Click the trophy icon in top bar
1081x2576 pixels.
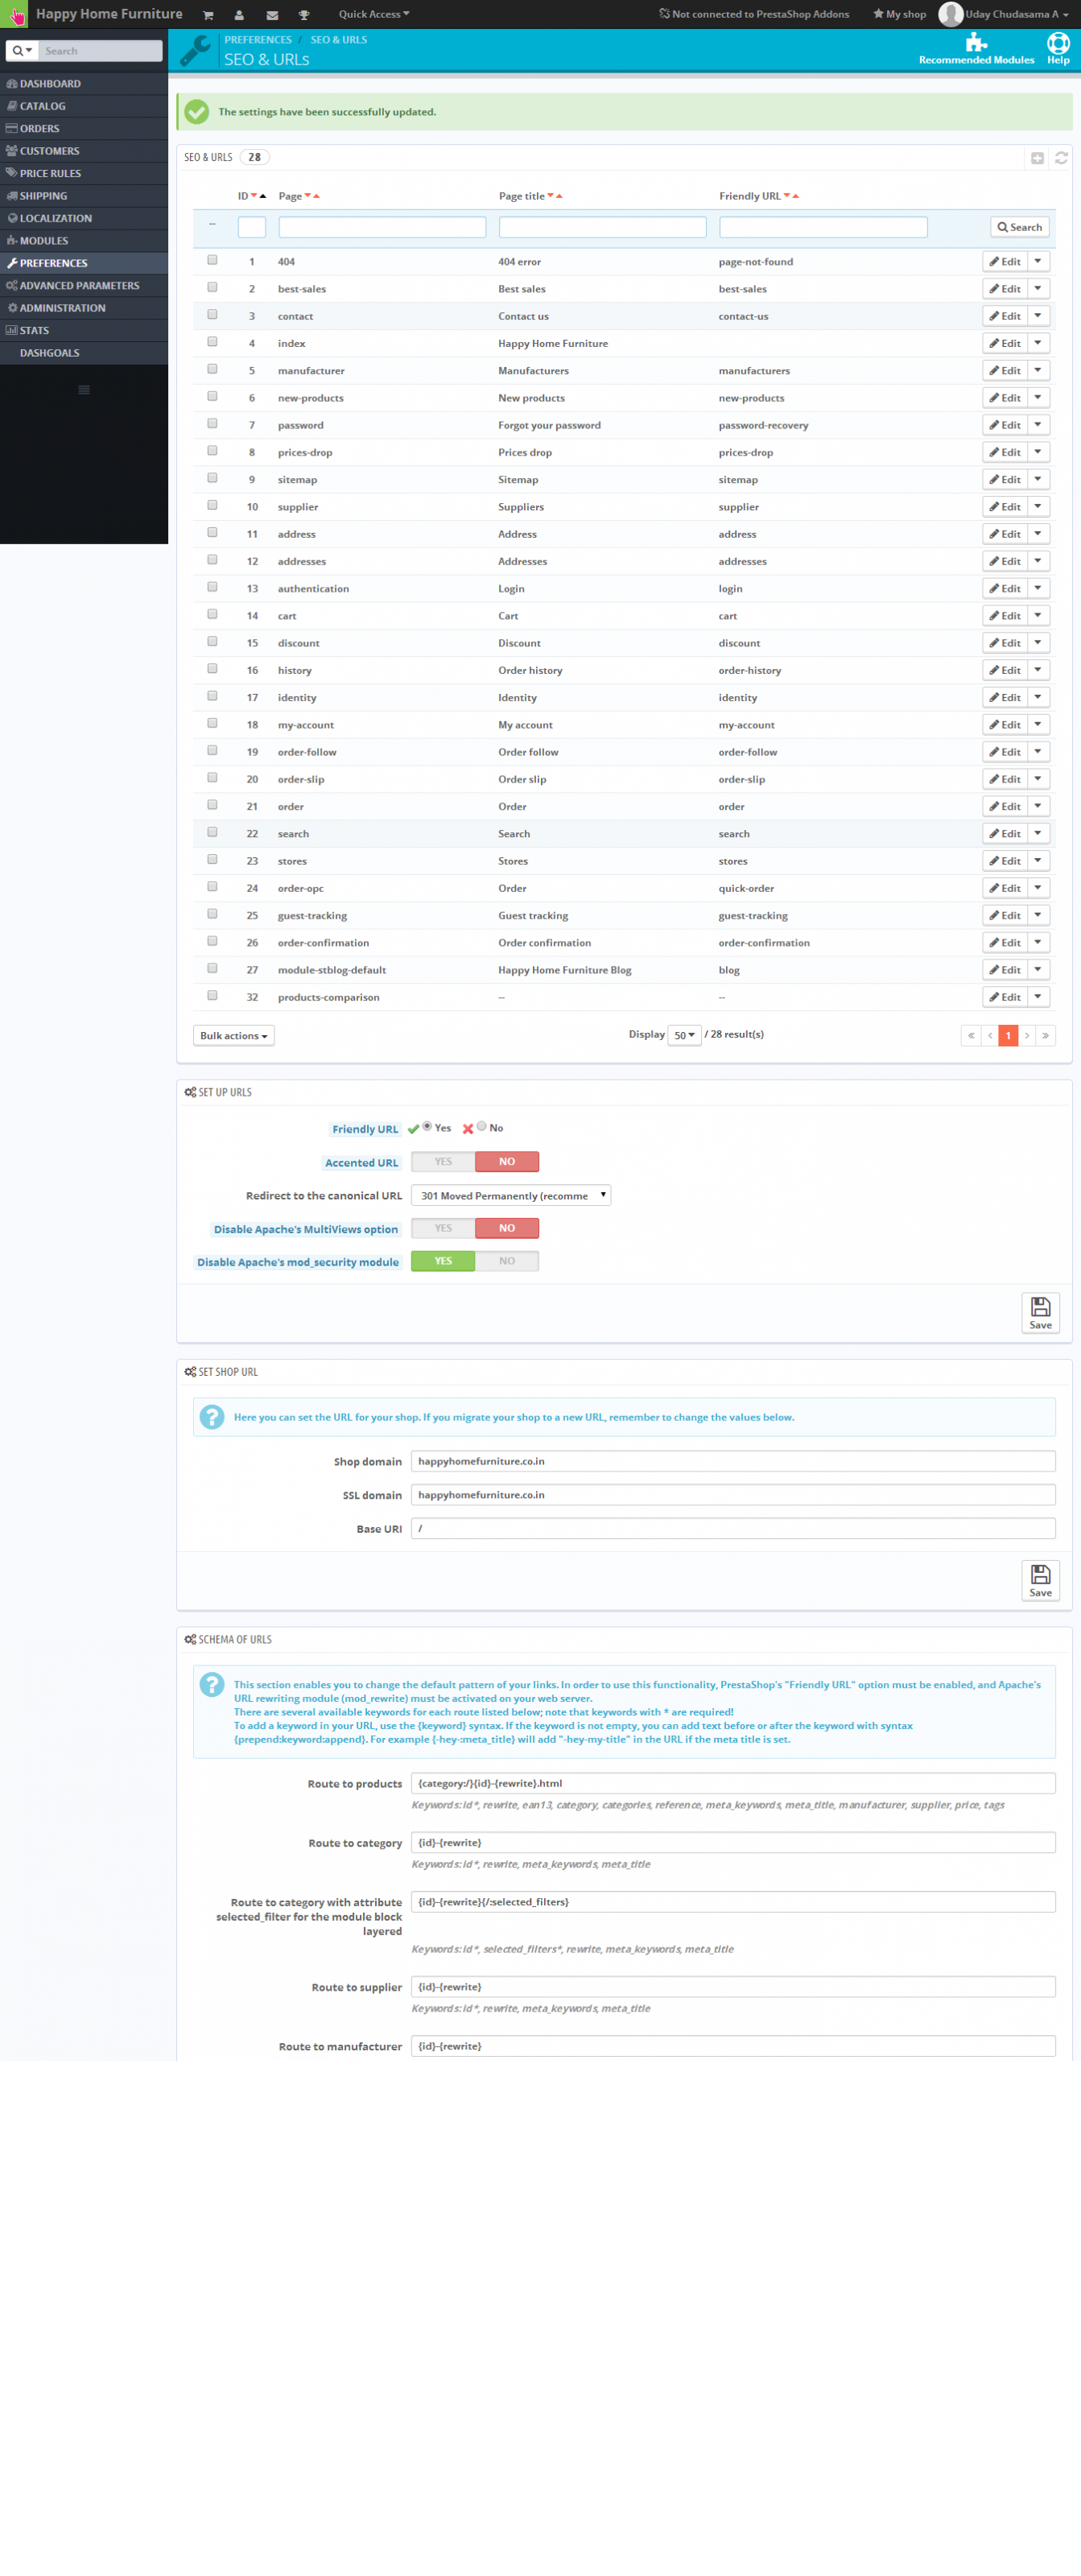[304, 15]
